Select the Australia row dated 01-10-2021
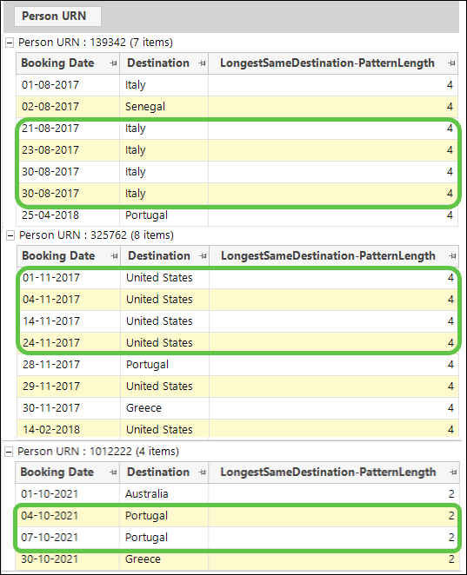This screenshot has height=575, width=467. click(x=237, y=494)
